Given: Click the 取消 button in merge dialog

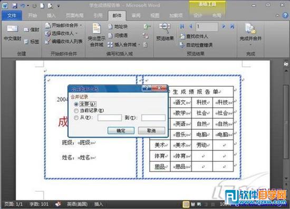Looking at the screenshot, I should (151, 131).
